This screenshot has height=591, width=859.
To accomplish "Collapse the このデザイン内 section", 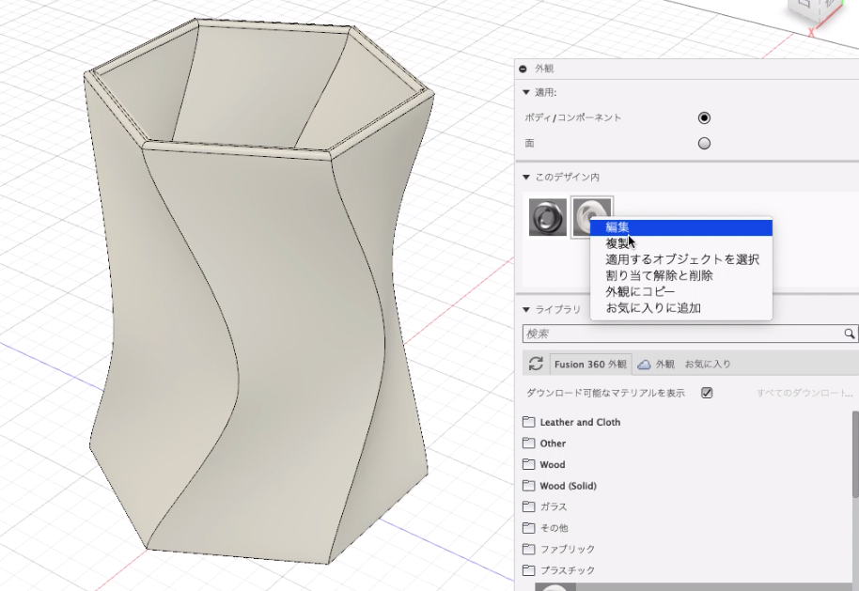I will (526, 177).
